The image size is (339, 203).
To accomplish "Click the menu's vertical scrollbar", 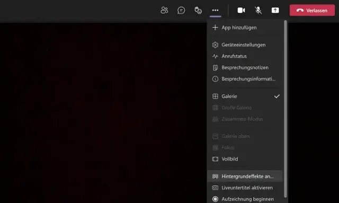I will 286,109.
